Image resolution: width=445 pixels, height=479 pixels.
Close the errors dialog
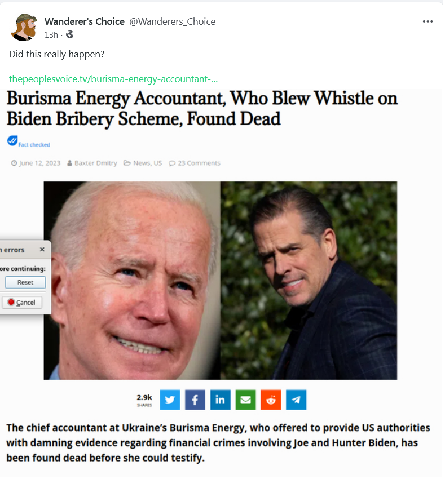[42, 251]
